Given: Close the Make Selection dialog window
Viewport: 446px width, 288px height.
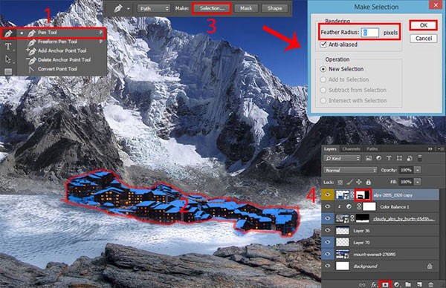Looking at the screenshot, I should tap(436, 5).
